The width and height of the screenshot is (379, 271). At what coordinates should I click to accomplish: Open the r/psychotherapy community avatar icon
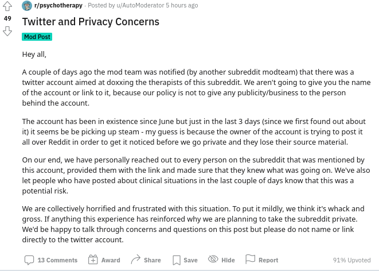(x=27, y=6)
